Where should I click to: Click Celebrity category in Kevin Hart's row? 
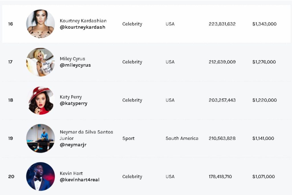pos(132,176)
